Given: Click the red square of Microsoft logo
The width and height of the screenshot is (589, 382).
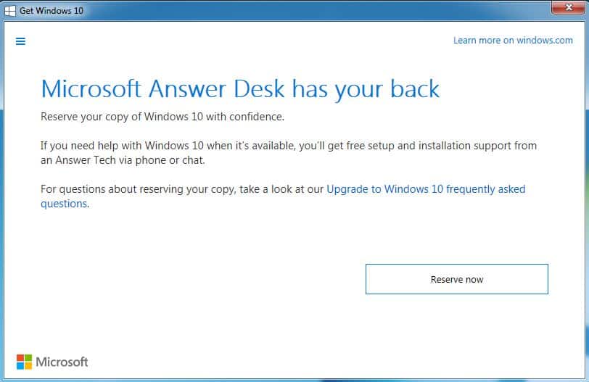Looking at the screenshot, I should pyautogui.click(x=20, y=358).
